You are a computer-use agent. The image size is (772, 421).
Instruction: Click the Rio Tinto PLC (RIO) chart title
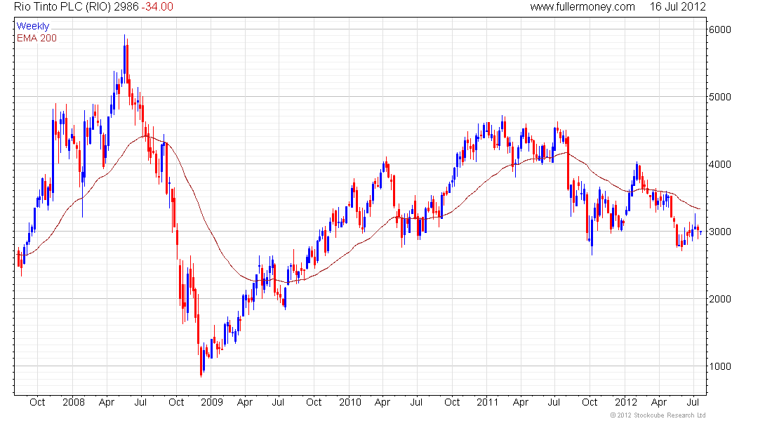62,7
